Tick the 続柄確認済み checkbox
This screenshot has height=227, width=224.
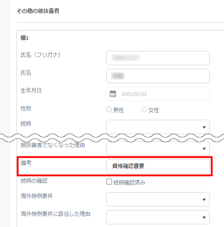[109, 182]
